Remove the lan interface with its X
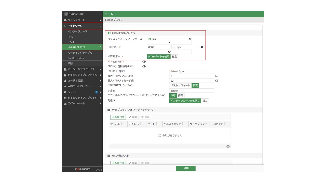Image resolution: width=326 pixels, height=183 pixels. [189, 39]
